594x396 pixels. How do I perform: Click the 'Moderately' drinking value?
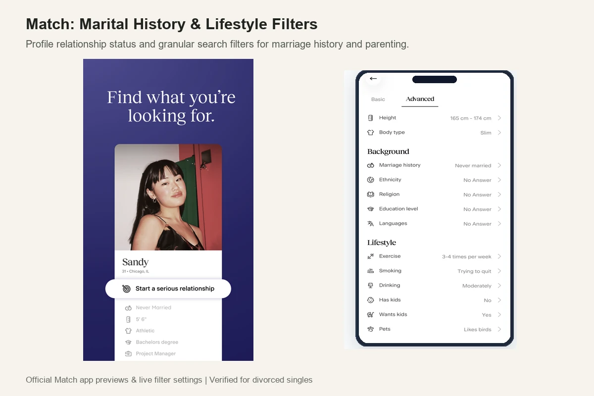tap(477, 286)
